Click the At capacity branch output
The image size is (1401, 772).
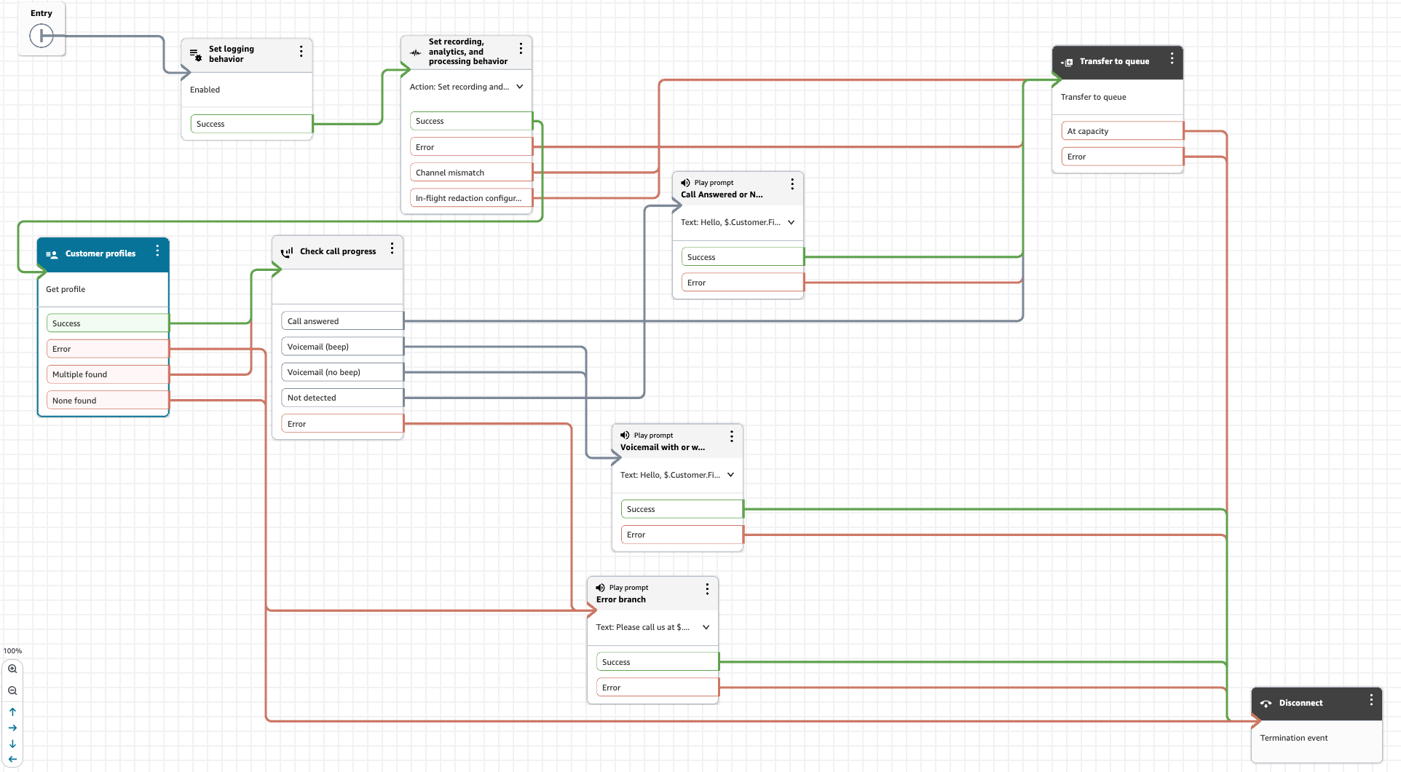(x=1121, y=131)
